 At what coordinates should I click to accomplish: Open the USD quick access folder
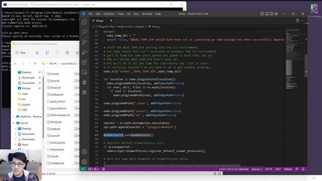pos(22,110)
